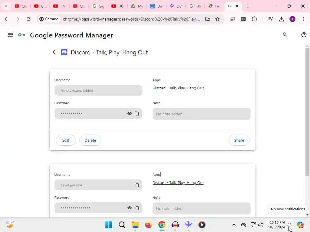The width and height of the screenshot is (310, 232).
Task: Share the first Discord password entry
Action: [x=239, y=140]
